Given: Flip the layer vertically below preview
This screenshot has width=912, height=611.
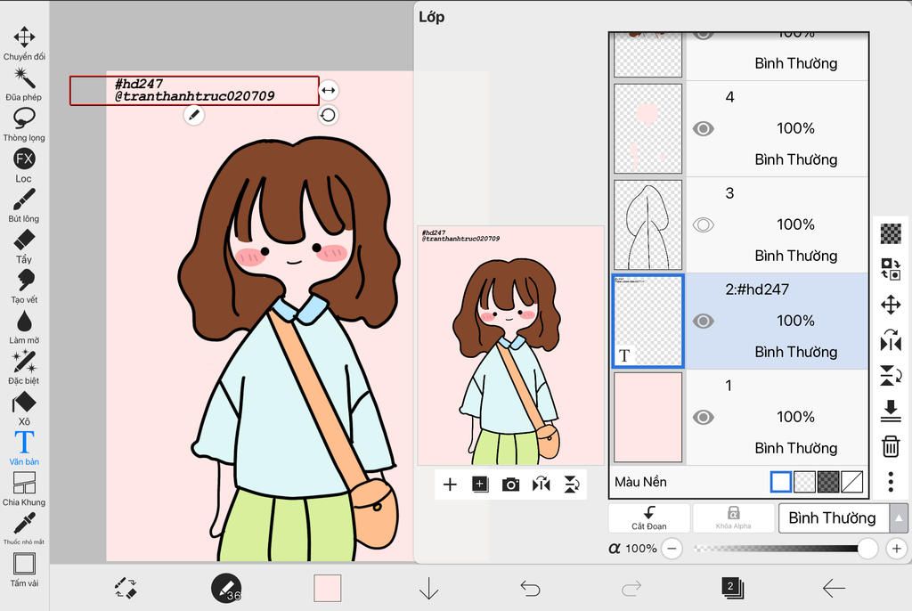Looking at the screenshot, I should coord(572,485).
